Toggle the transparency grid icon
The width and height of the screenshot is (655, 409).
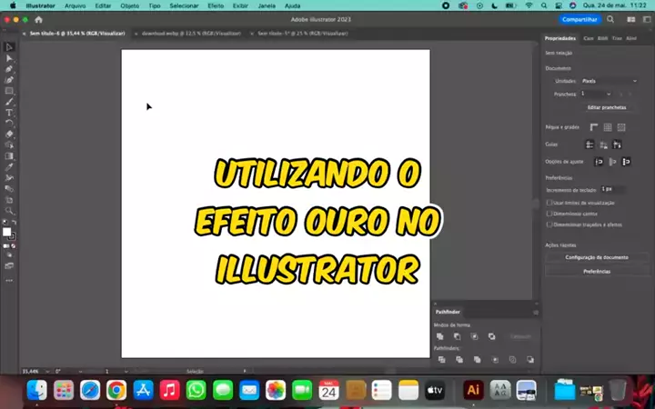click(621, 127)
